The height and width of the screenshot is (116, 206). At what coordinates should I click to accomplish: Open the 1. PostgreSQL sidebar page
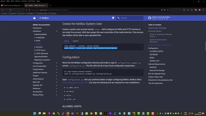click(x=40, y=37)
